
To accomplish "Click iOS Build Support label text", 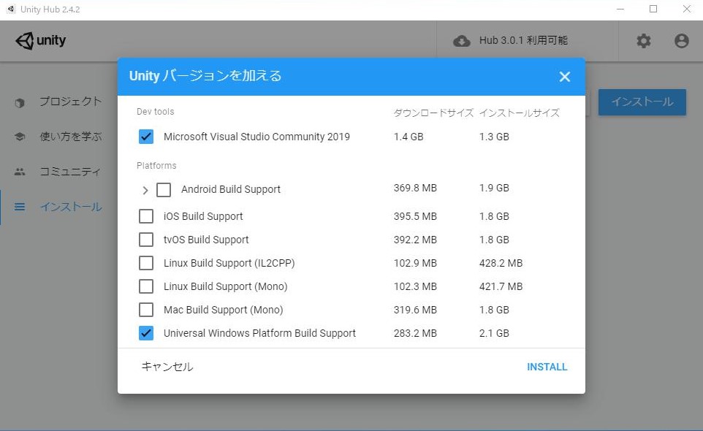I will (203, 216).
